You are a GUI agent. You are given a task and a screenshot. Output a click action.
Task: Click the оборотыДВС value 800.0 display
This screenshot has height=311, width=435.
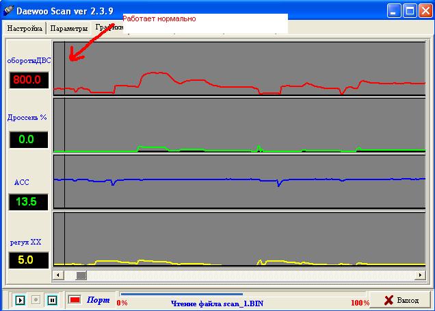point(29,79)
